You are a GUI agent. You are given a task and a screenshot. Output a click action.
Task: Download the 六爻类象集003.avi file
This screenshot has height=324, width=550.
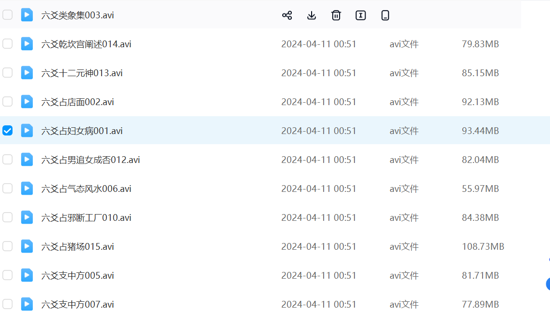(312, 15)
